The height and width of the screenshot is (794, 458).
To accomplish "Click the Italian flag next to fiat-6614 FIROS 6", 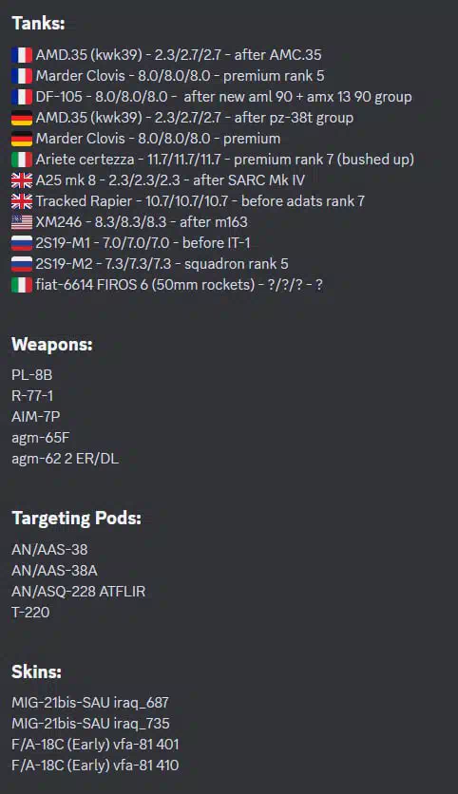I will [22, 285].
